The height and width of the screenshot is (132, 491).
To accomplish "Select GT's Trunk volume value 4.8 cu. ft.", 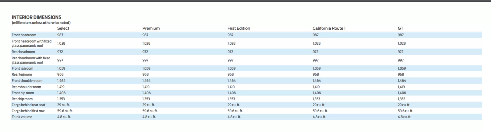I will (x=404, y=117).
